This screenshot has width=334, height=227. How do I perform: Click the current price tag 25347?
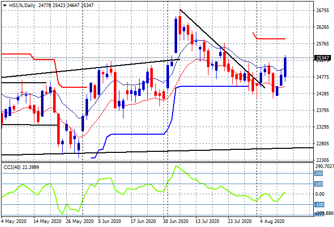[x=322, y=58]
